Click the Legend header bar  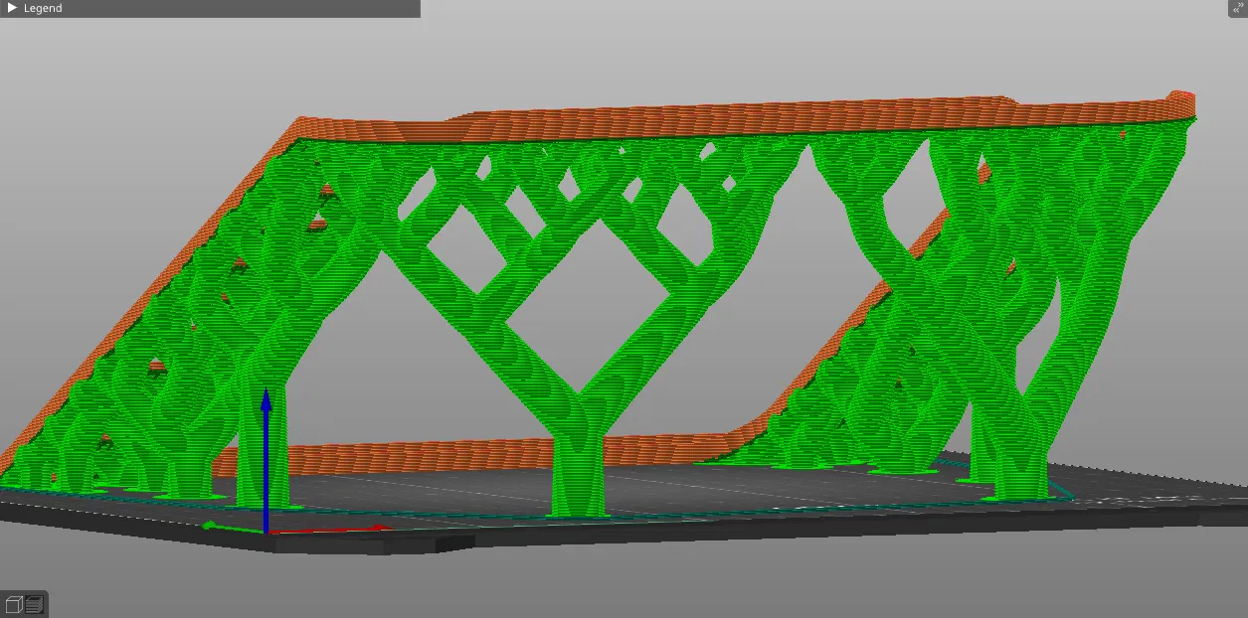[99, 8]
